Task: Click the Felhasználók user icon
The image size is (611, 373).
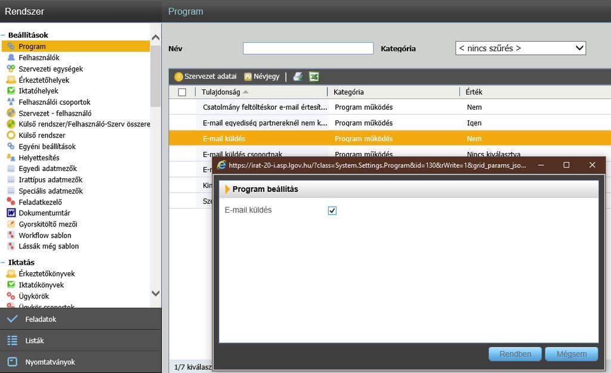Action: click(x=11, y=58)
